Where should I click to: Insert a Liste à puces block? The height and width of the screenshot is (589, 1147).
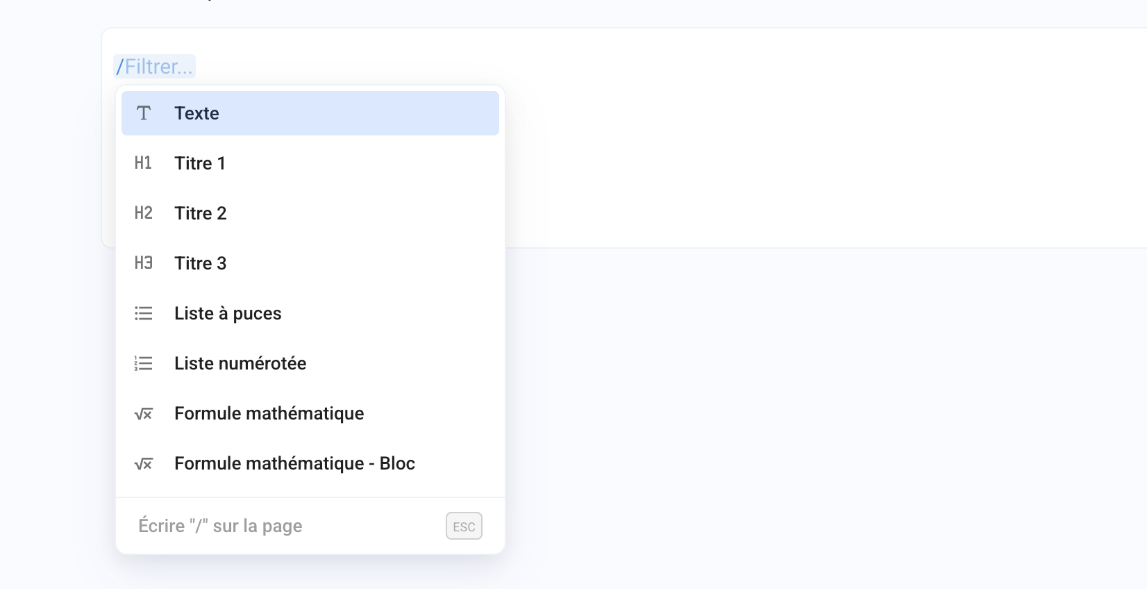pos(228,313)
